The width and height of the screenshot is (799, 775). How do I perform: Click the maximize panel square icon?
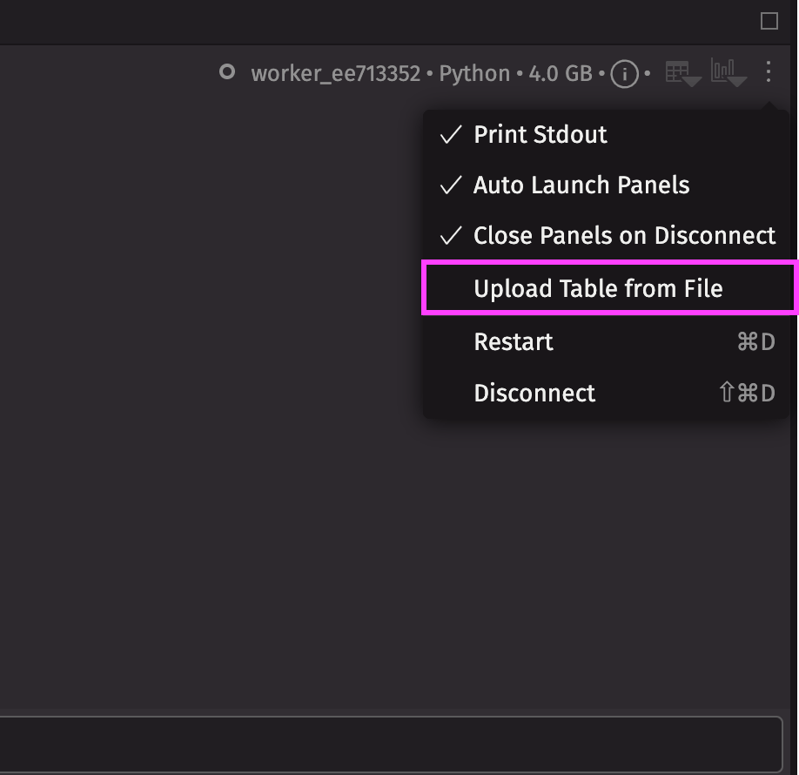coord(769,22)
